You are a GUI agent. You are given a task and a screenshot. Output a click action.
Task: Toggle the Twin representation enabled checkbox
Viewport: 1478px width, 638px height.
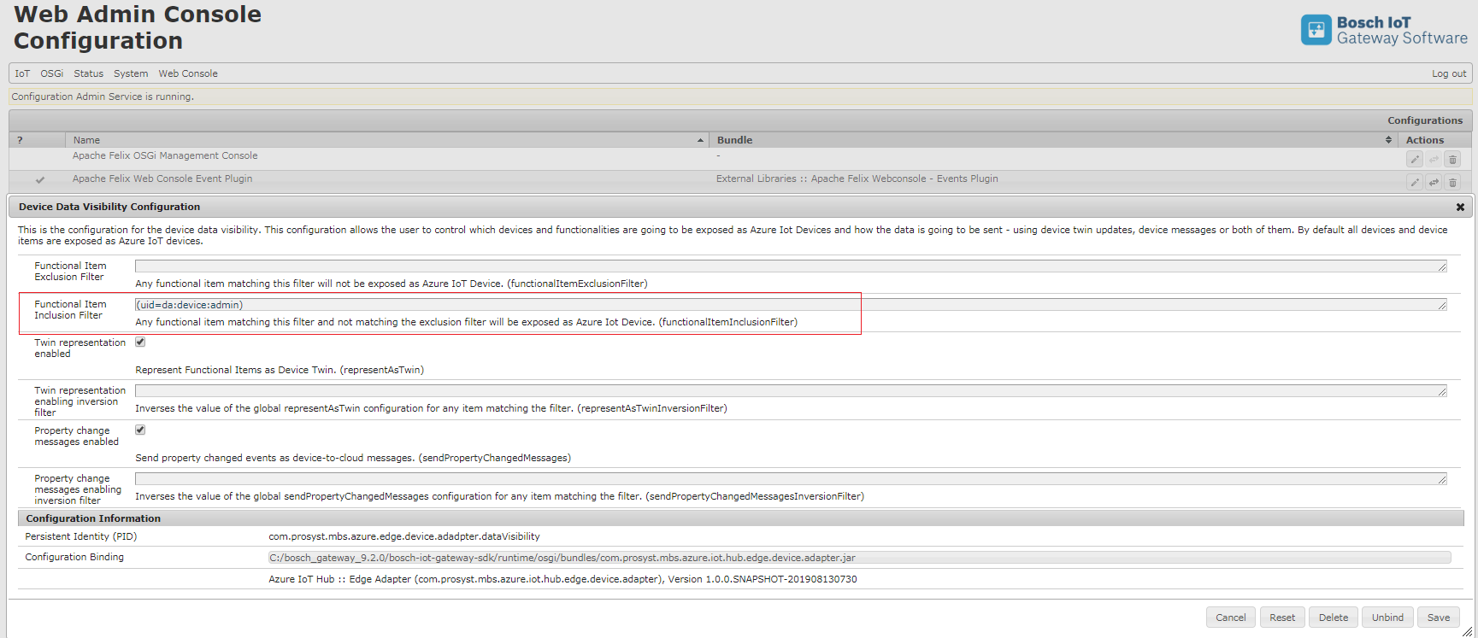[x=140, y=342]
